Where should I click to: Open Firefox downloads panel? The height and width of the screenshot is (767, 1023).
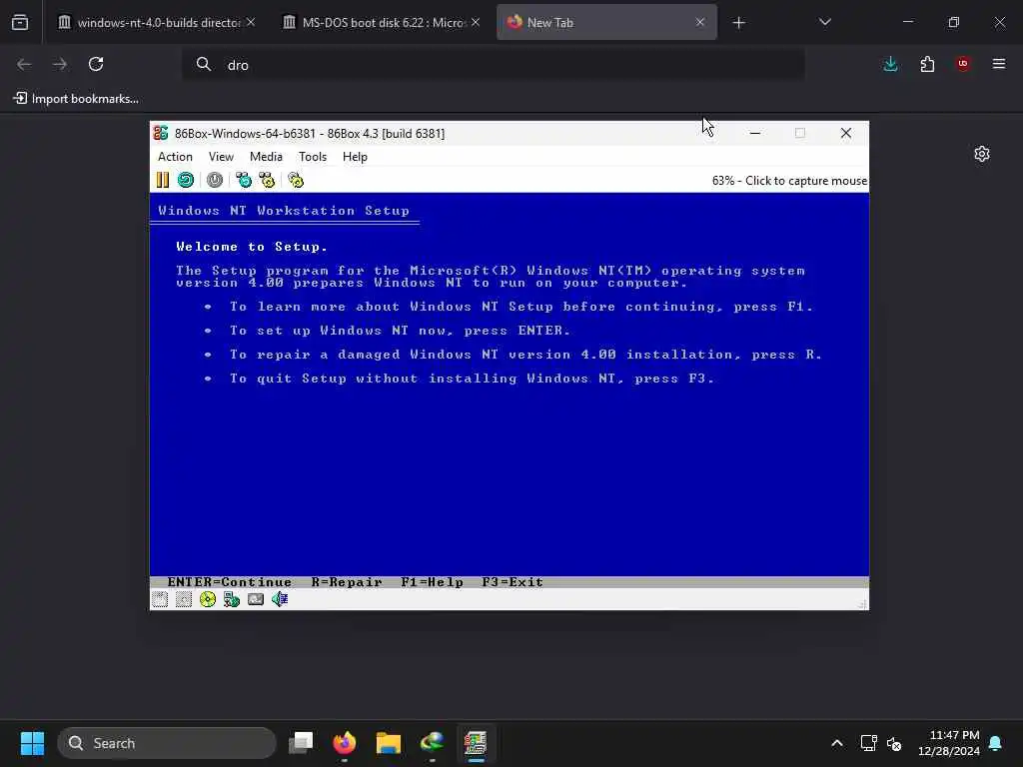[x=890, y=64]
